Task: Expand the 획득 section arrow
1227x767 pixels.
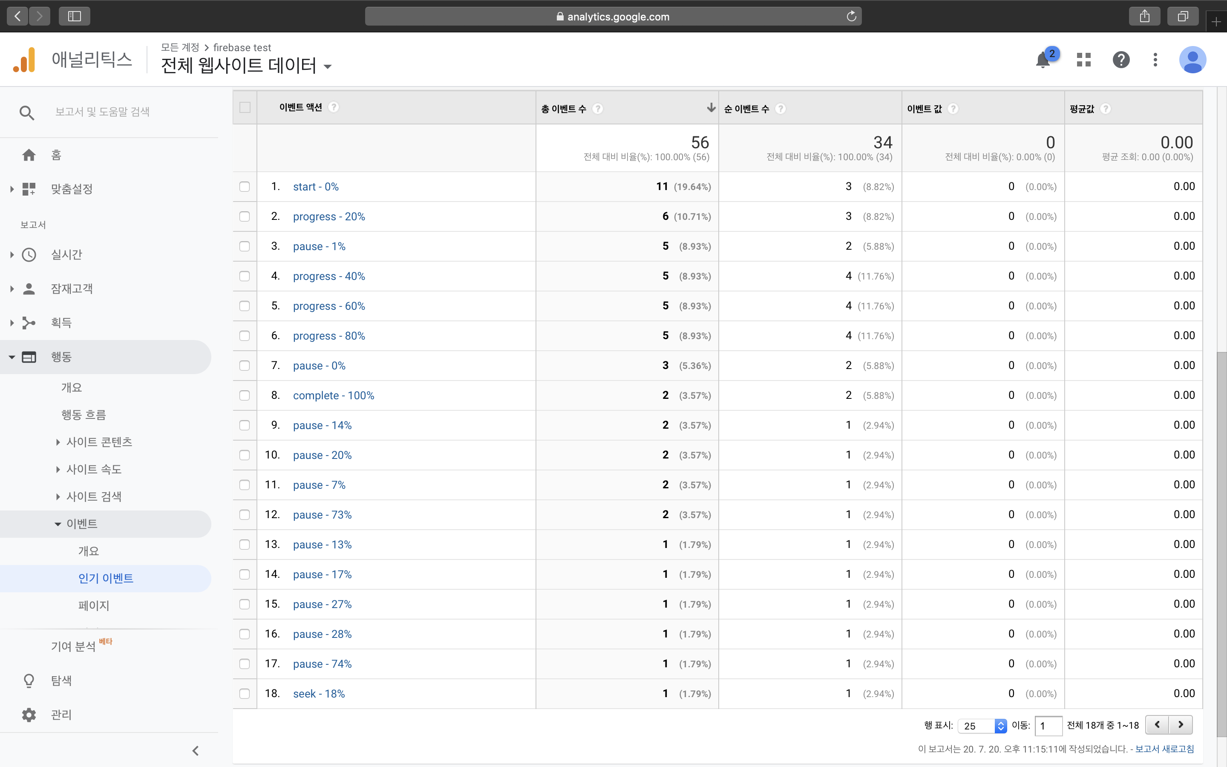Action: tap(12, 323)
